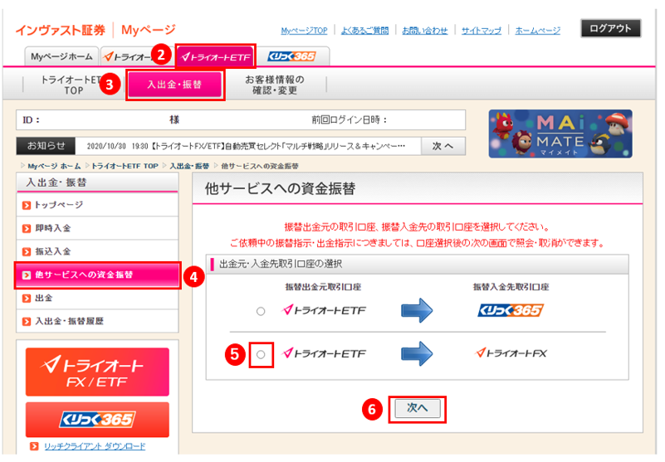Open the くりっく365 tab
Image resolution: width=665 pixels, height=462 pixels.
click(291, 56)
